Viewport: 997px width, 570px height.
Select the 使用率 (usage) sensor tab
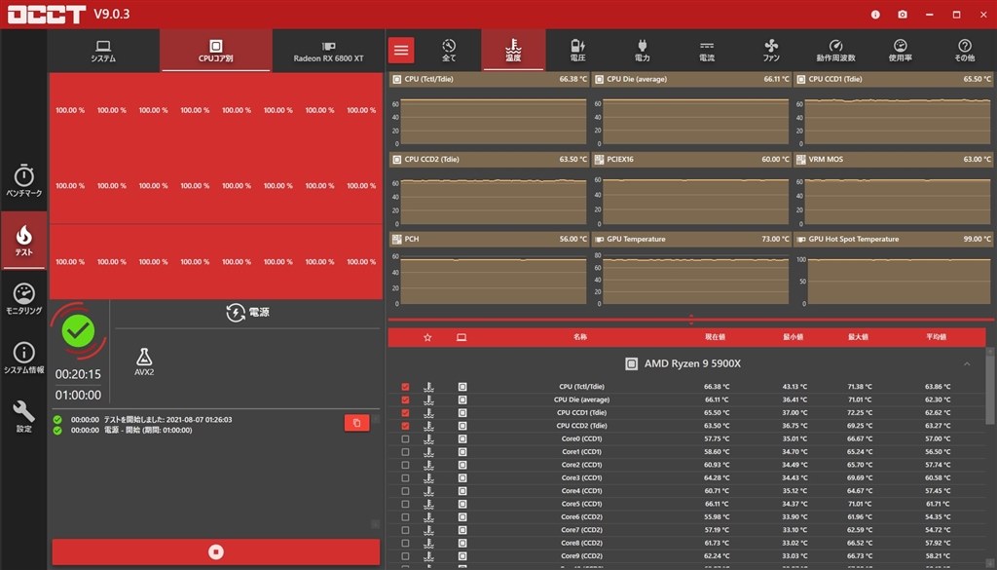point(900,51)
